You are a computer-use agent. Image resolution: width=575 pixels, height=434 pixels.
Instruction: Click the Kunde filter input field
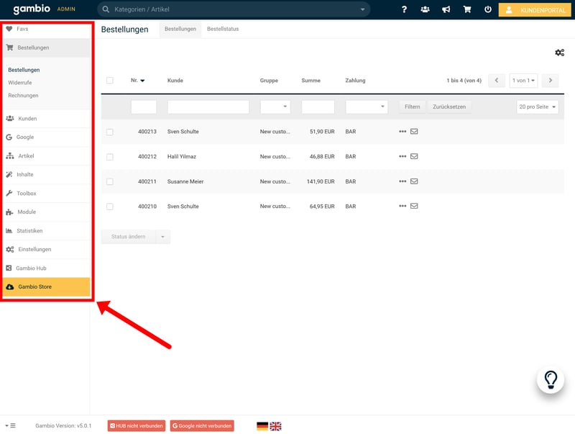208,107
